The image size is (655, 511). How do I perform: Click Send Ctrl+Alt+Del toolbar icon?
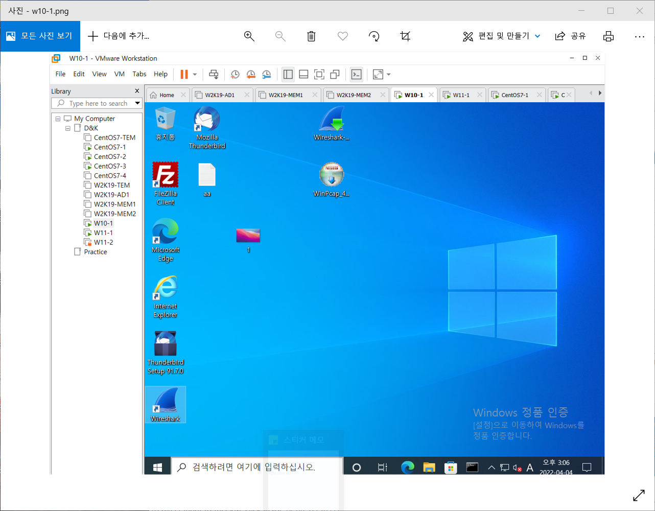[214, 74]
